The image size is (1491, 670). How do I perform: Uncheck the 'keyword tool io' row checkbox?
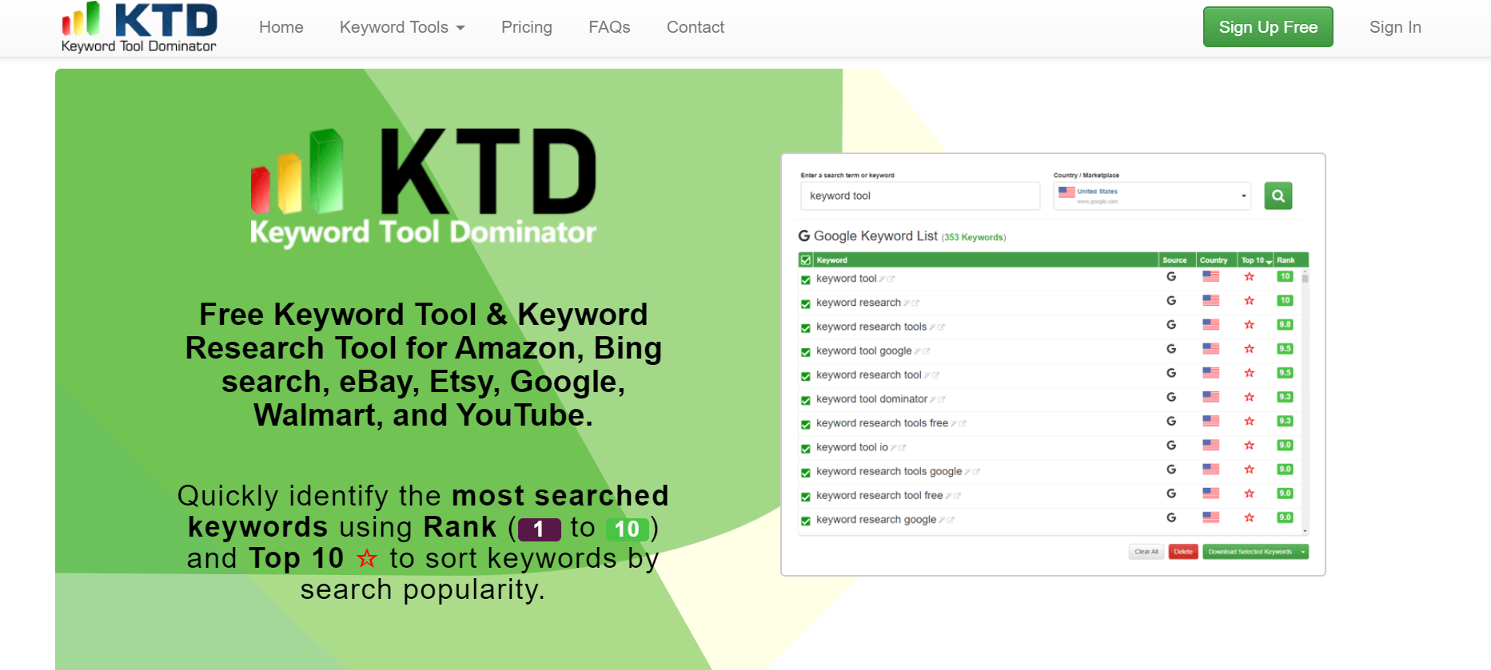coord(806,449)
